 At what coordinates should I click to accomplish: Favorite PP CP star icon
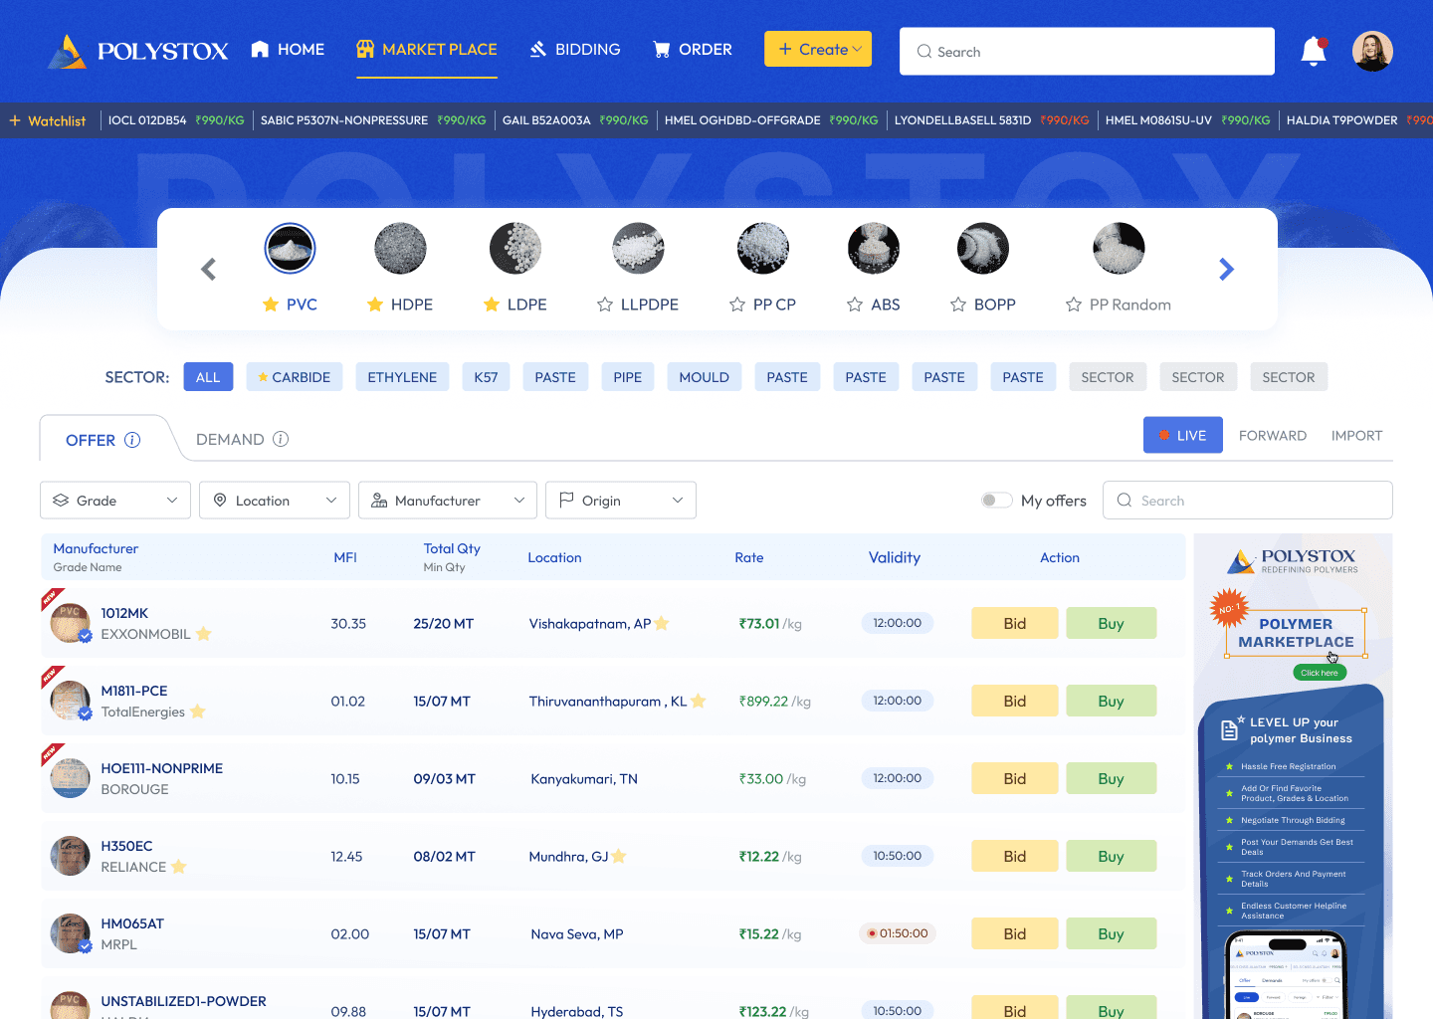[737, 305]
